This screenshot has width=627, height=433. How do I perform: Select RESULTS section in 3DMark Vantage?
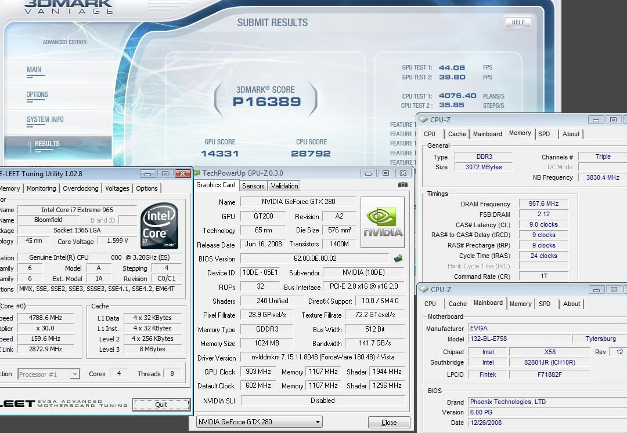click(x=47, y=144)
